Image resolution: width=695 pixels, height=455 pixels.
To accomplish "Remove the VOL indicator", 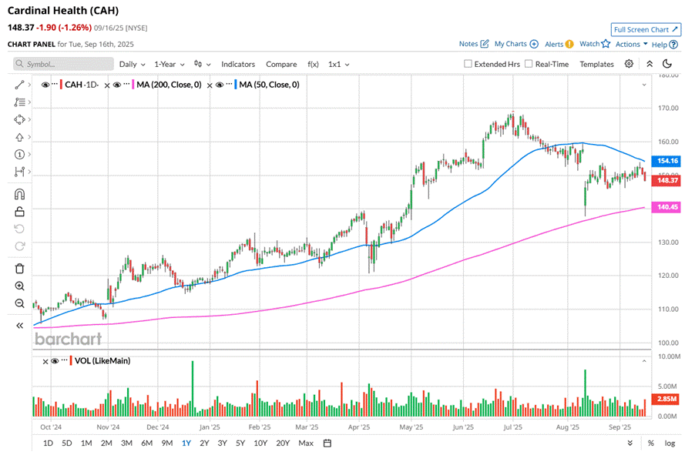I will [45, 362].
